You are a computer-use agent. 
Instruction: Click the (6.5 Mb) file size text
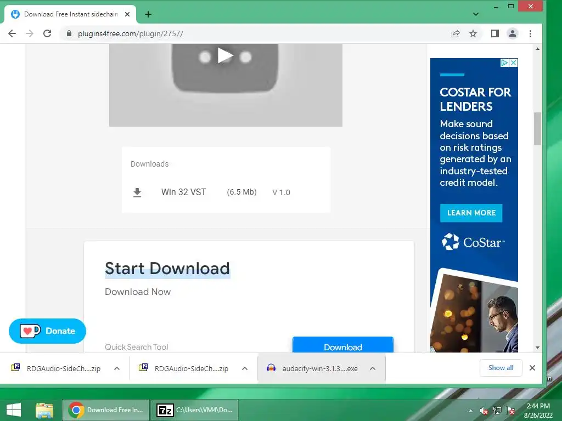(242, 192)
